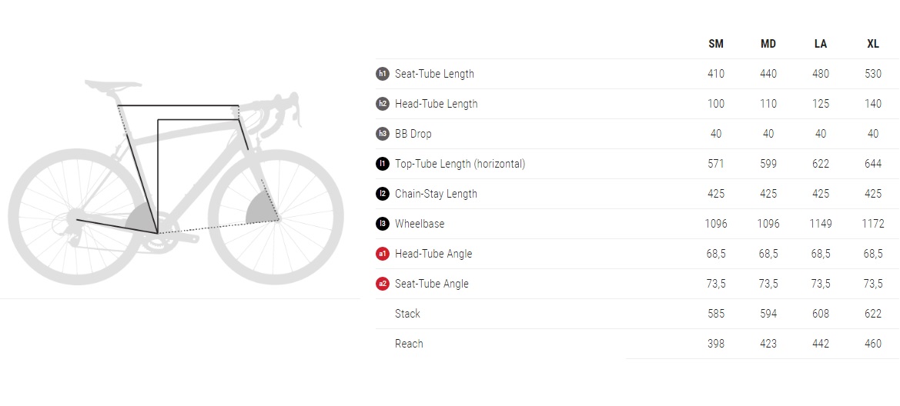Select the MD size column header
This screenshot has width=900, height=406.
[768, 44]
